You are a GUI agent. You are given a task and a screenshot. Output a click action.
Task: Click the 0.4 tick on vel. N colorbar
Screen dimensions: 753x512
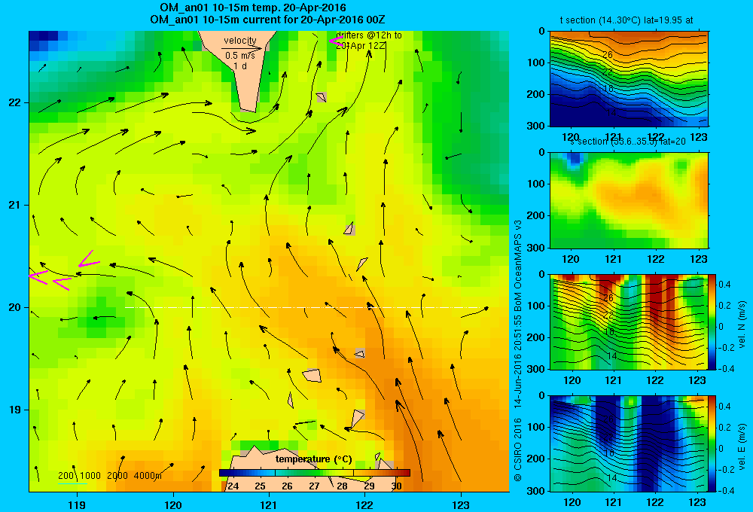(x=724, y=285)
